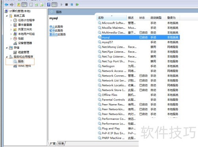Click the 性能 gauge icon
Viewport: 198px width, 147px height.
click(15, 39)
